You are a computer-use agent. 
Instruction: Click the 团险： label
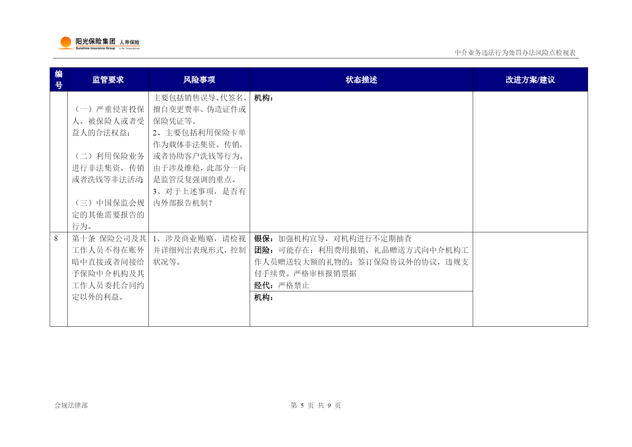pyautogui.click(x=264, y=250)
